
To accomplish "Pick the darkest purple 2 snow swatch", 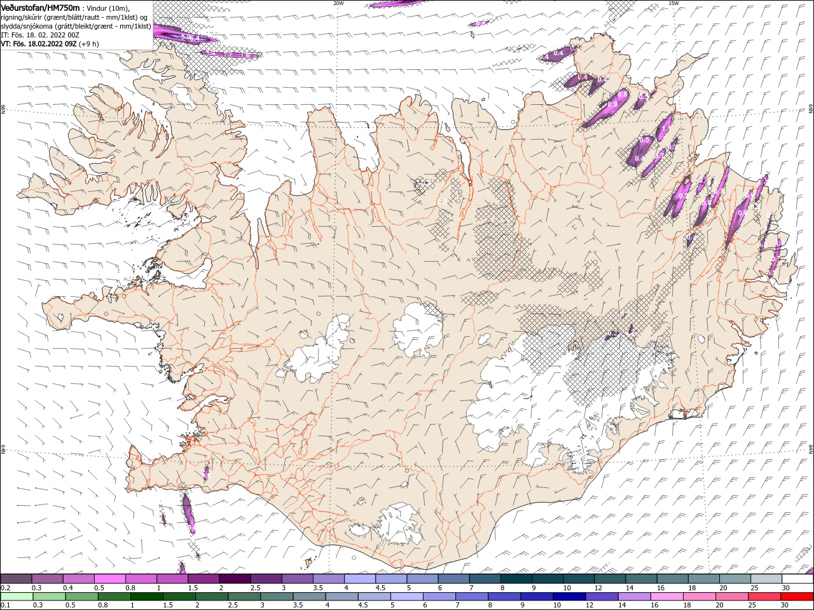I will pyautogui.click(x=235, y=579).
